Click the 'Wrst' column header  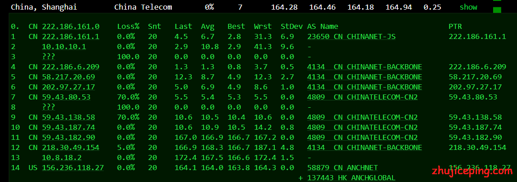(263, 27)
